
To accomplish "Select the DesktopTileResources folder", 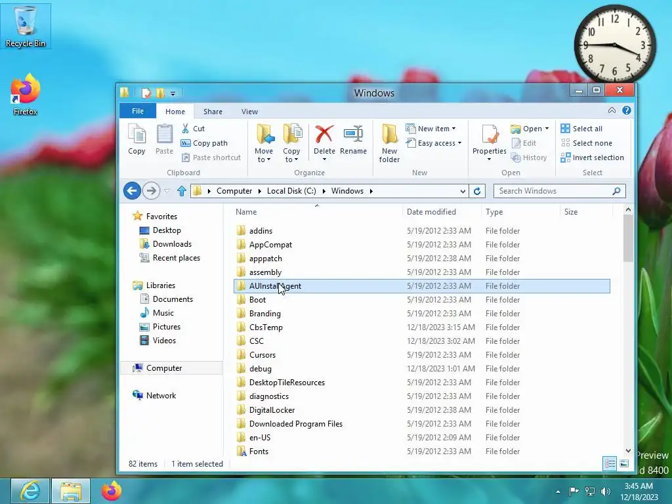I will pos(422,383).
